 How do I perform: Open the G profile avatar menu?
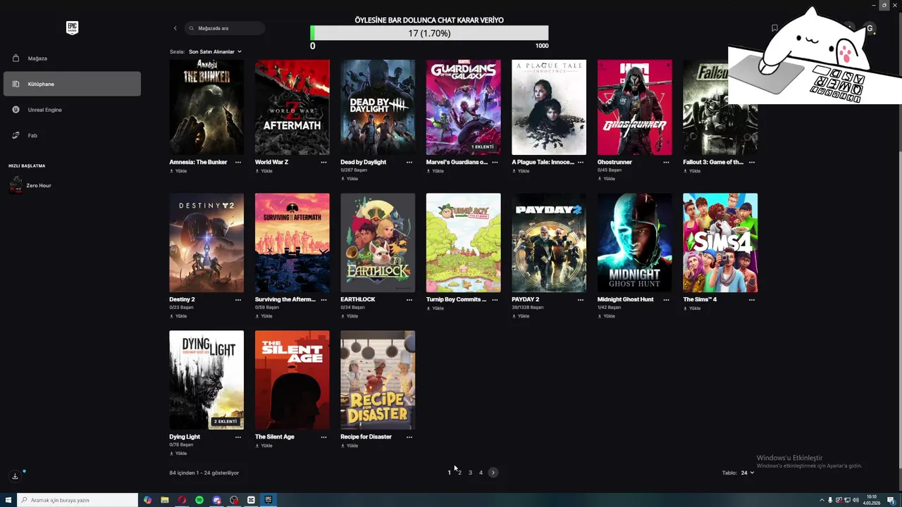870,29
